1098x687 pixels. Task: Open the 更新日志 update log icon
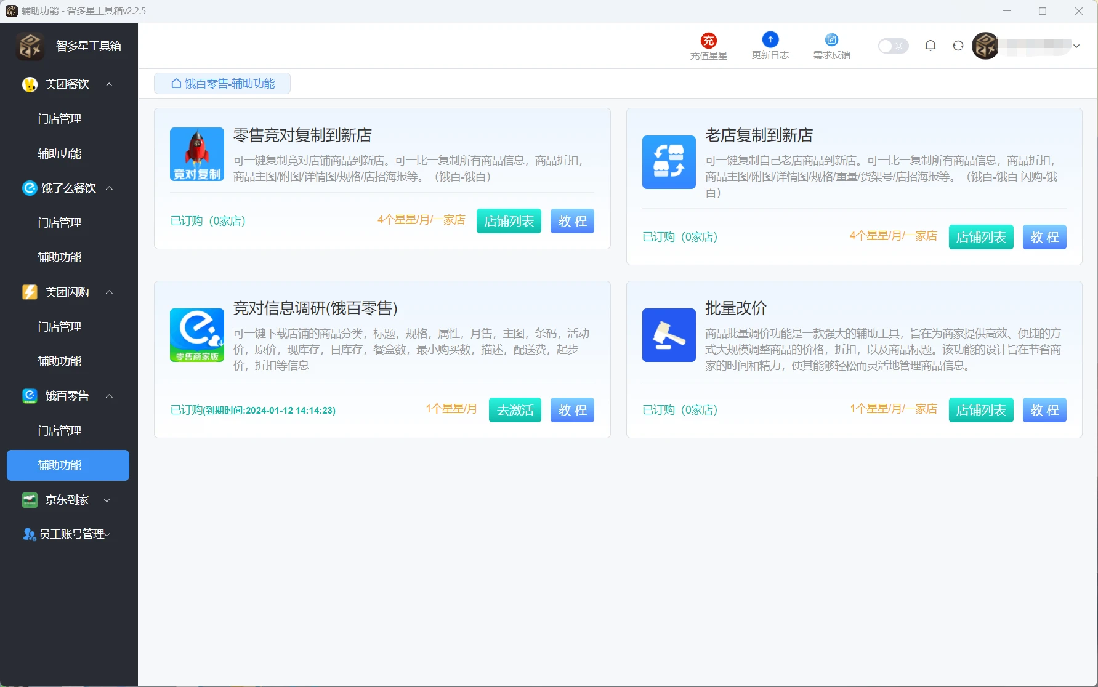(x=770, y=39)
